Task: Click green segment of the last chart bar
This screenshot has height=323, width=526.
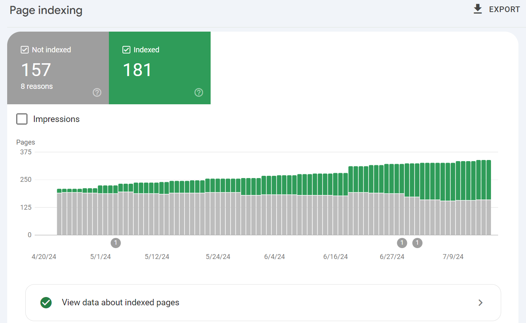Action: pyautogui.click(x=489, y=180)
